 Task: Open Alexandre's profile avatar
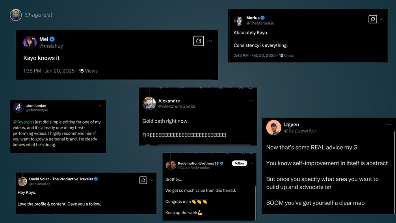pyautogui.click(x=149, y=103)
